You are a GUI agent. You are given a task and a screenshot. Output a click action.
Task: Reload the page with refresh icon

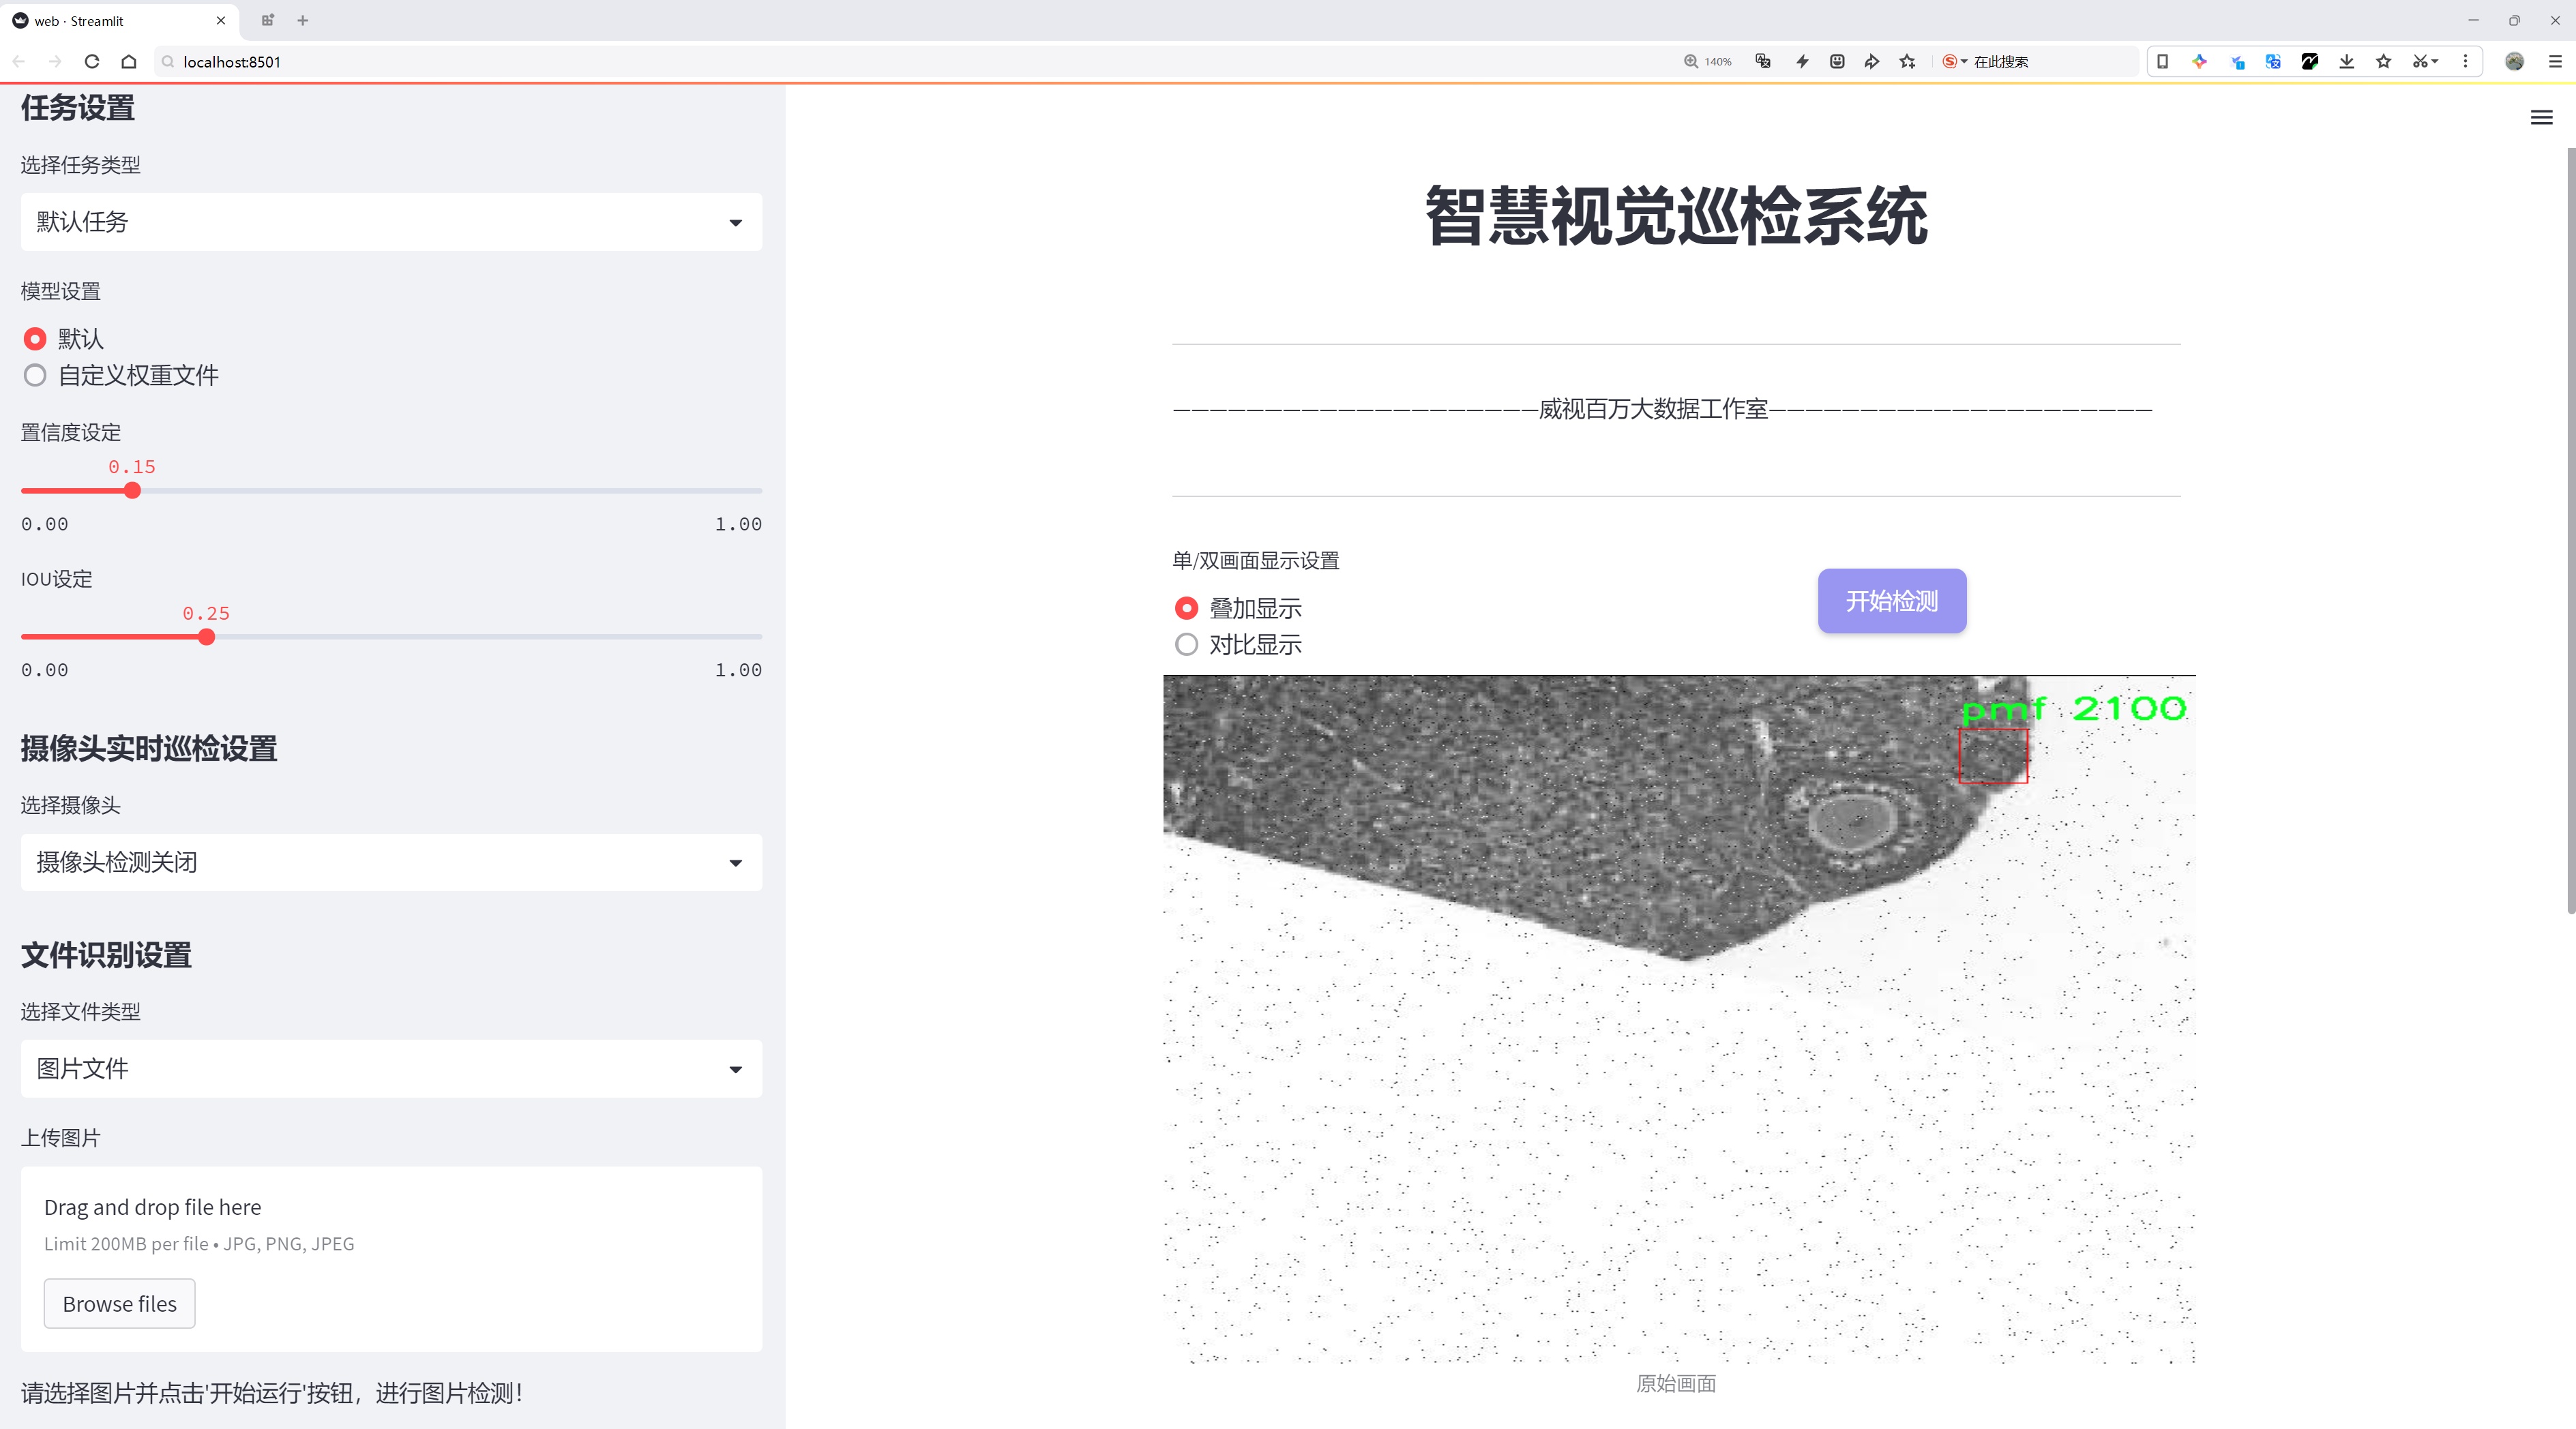92,62
